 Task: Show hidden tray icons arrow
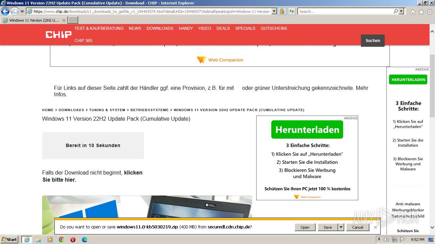point(379,240)
